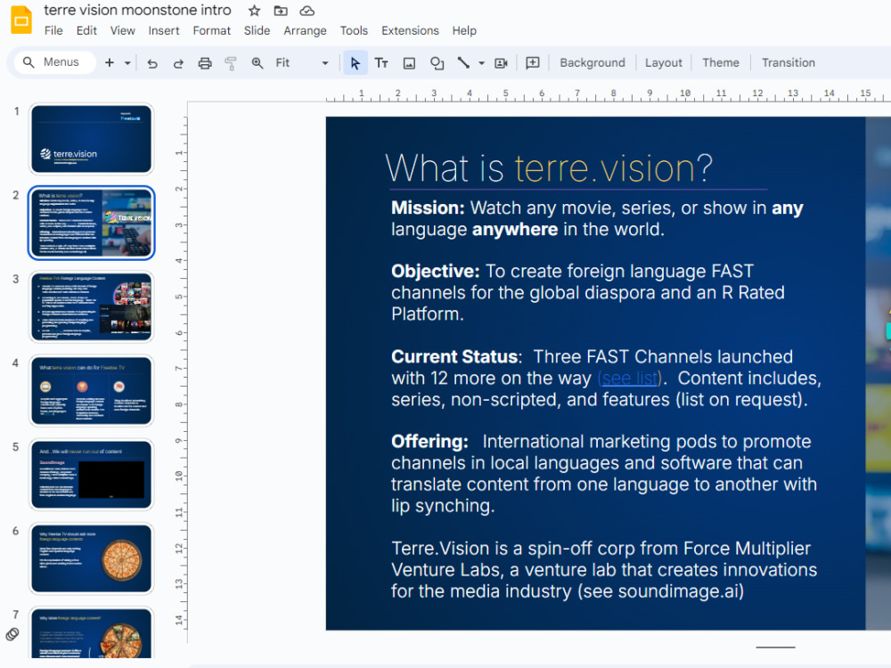Click the 'Objective:' paragraph text
The width and height of the screenshot is (891, 668).
(587, 292)
